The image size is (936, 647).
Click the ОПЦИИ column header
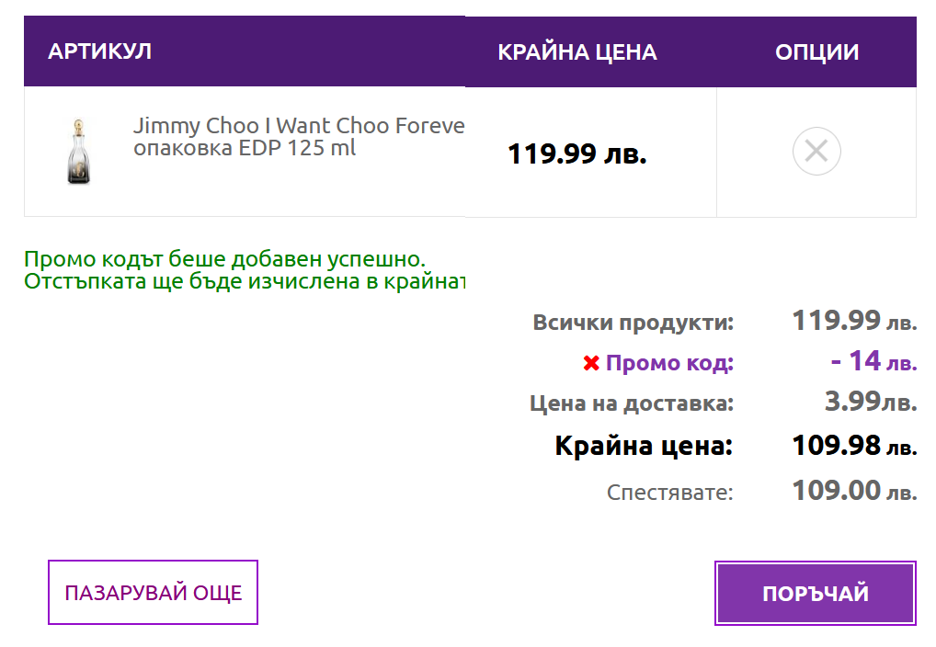[816, 52]
